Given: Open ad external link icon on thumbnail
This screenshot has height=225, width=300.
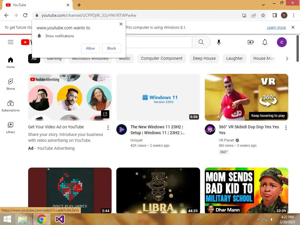Looking at the screenshot, I should (105, 114).
